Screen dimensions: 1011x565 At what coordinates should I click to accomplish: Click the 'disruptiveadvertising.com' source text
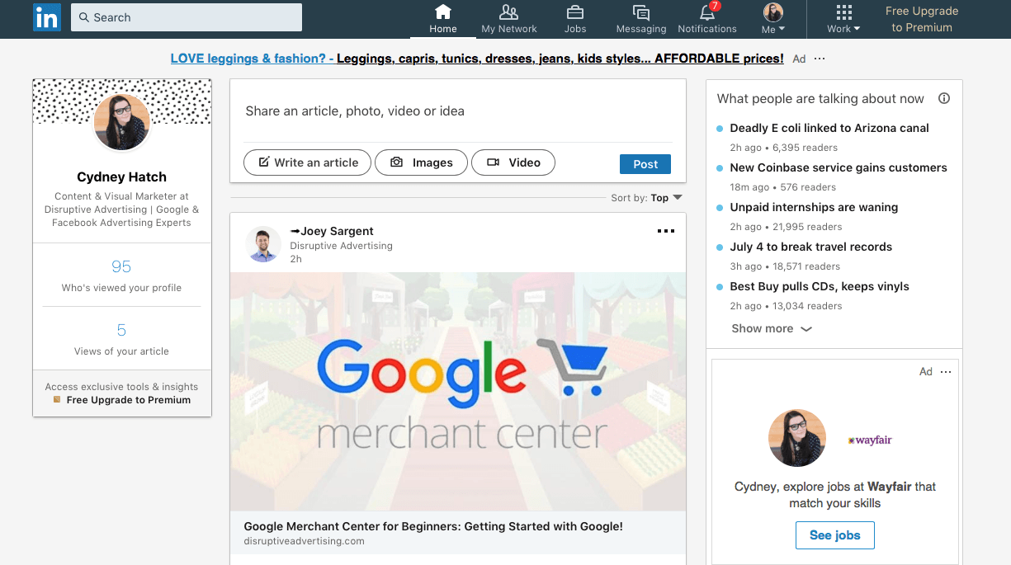click(304, 541)
